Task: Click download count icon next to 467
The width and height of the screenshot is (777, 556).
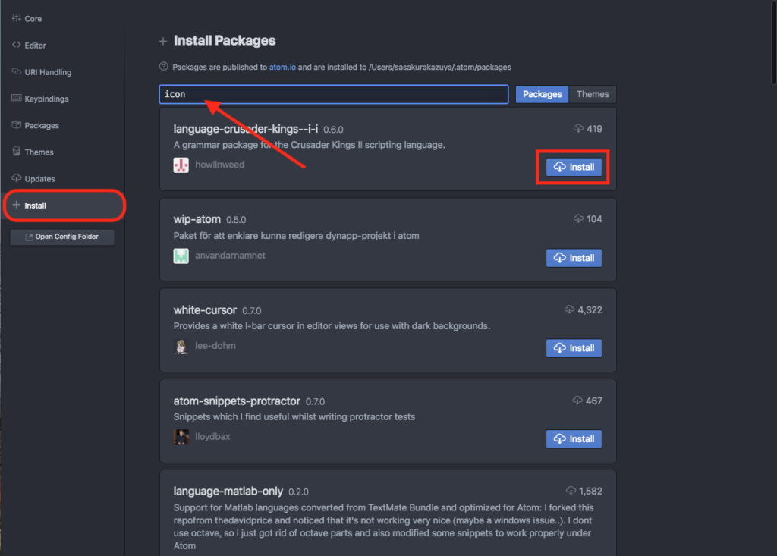Action: click(x=577, y=400)
